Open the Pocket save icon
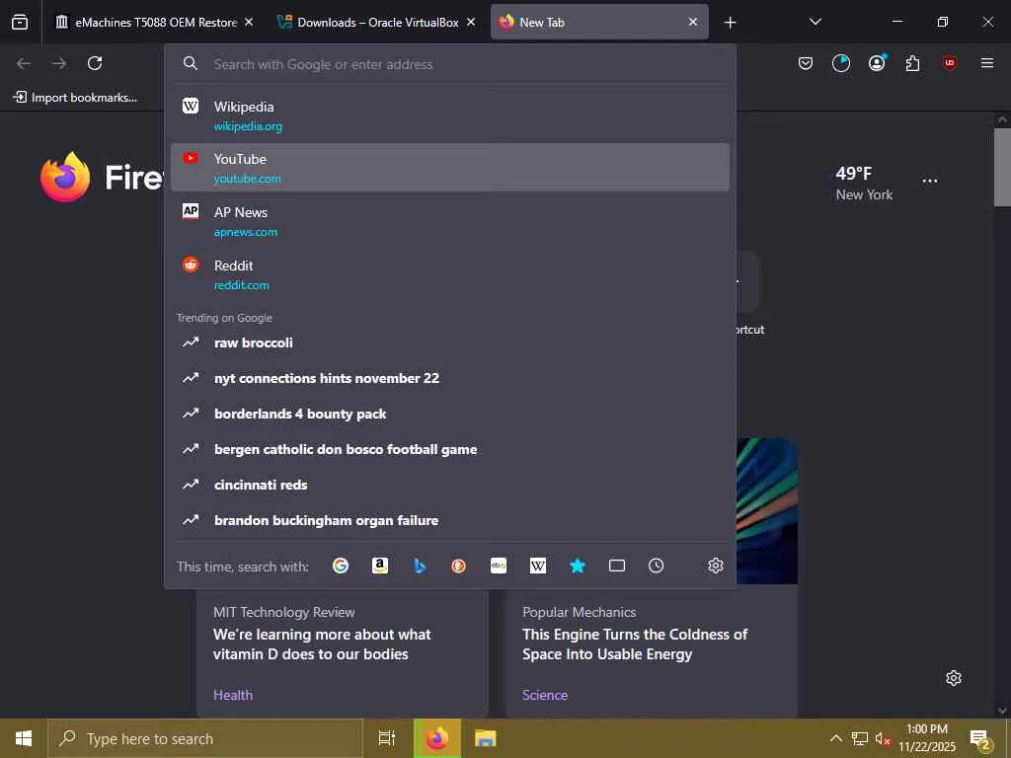 806,63
